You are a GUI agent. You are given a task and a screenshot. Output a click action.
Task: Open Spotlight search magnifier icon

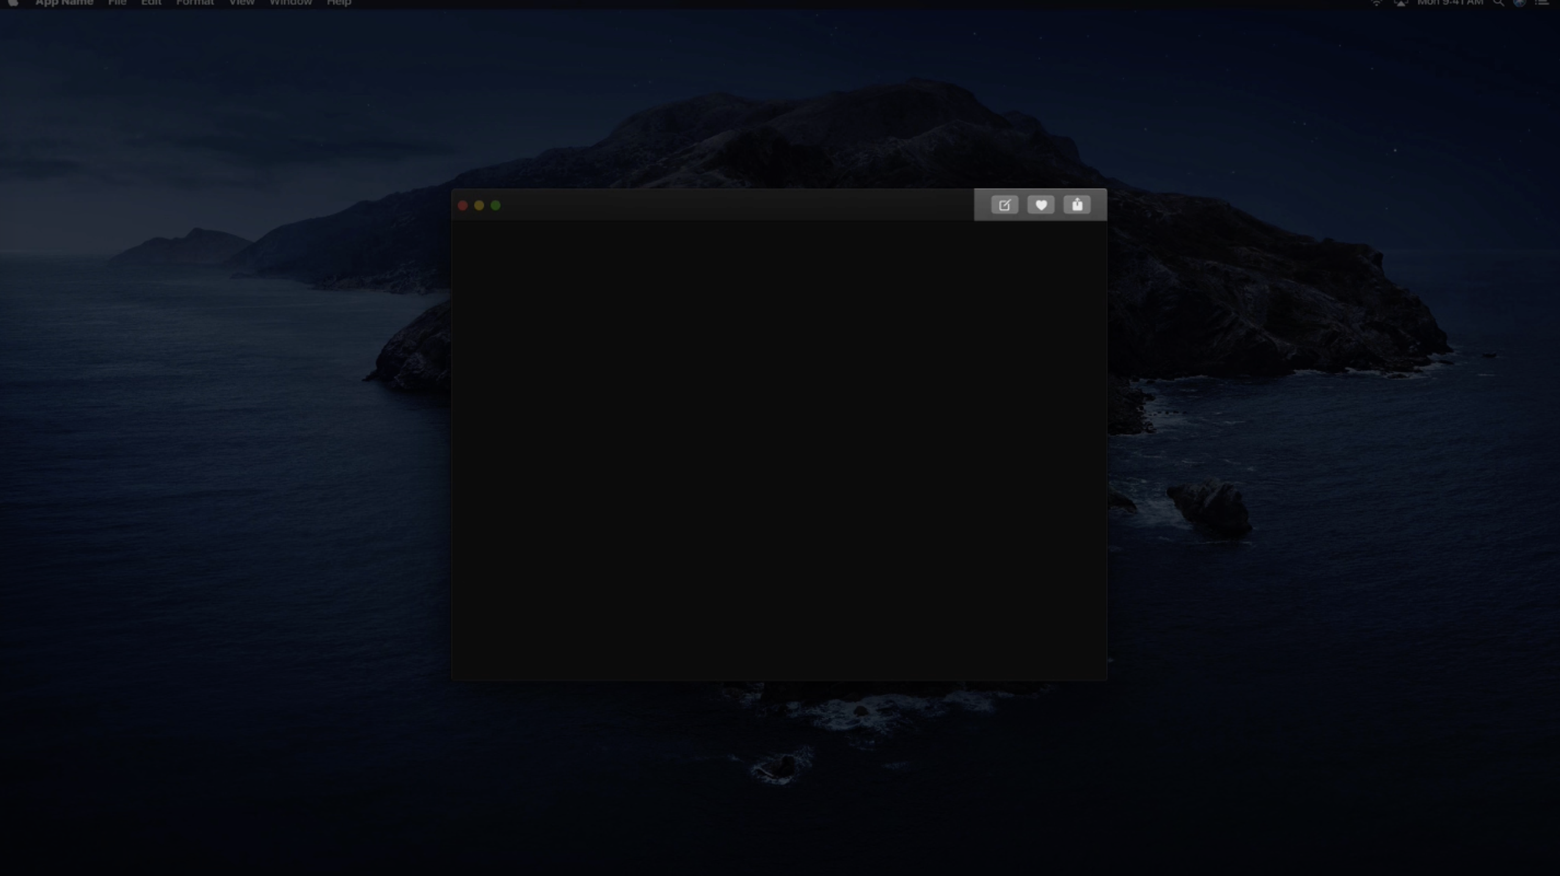(1498, 3)
